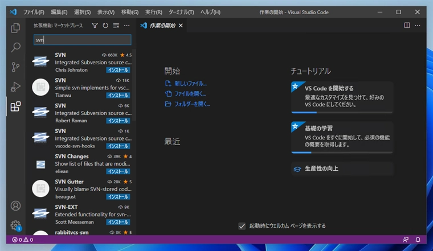Click the SVN Changes extension title
This screenshot has height=251, width=433.
pos(72,157)
